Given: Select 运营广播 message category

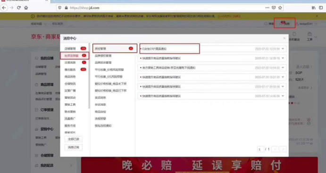Looking at the screenshot, I should tap(70, 91).
